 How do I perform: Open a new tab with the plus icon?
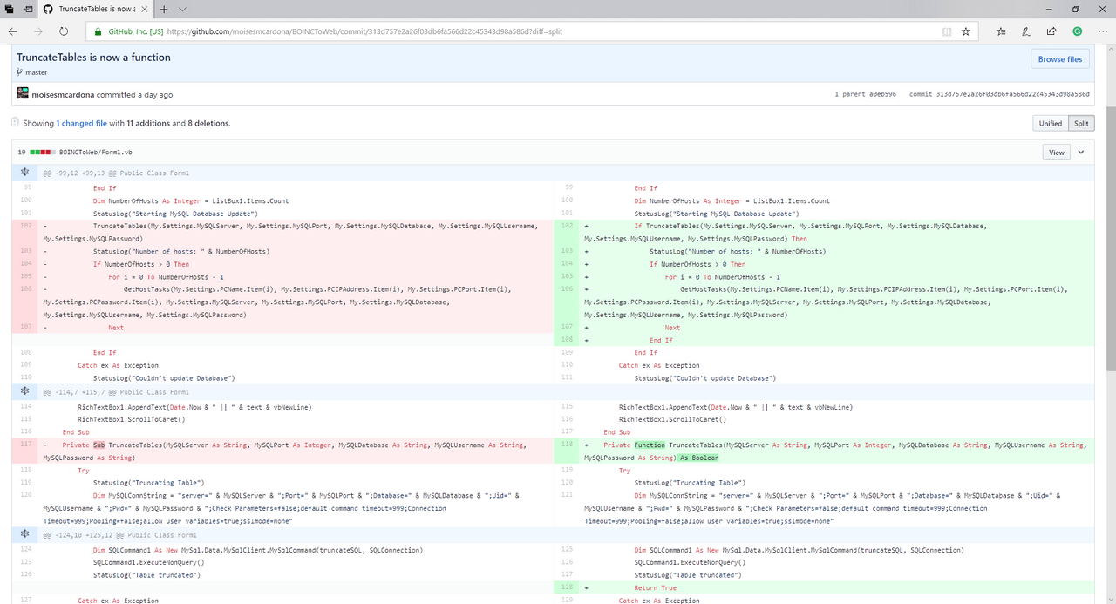(x=164, y=9)
